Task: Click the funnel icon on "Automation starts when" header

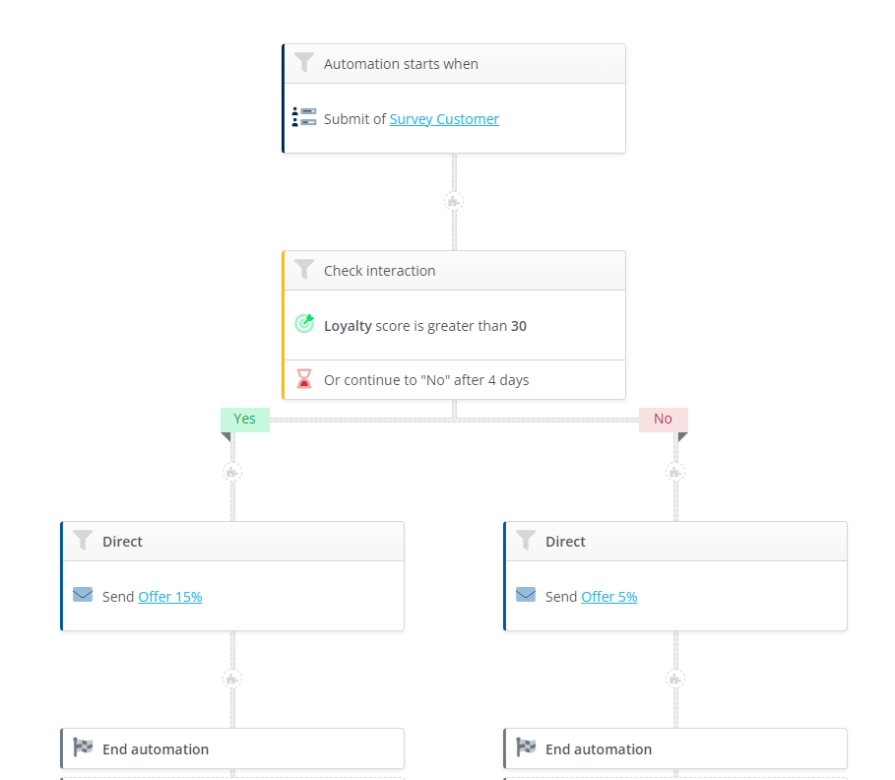Action: click(x=304, y=62)
